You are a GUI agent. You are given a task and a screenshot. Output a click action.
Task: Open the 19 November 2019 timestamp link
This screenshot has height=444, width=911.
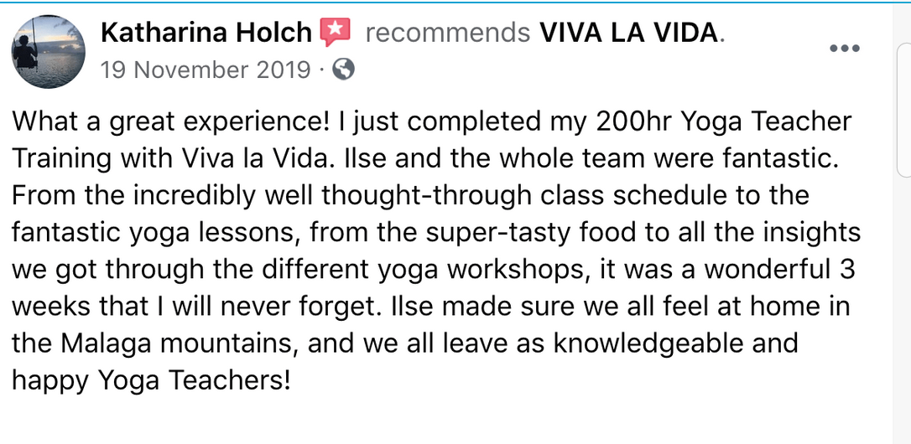[x=206, y=70]
